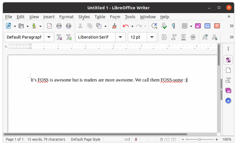This screenshot has width=237, height=145.
Task: Expand Save options dropdown arrow
Action: click(x=40, y=26)
